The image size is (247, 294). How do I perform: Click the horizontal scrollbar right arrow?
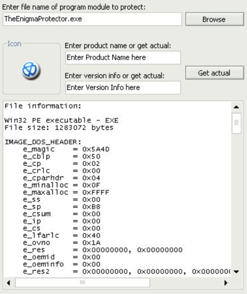click(x=226, y=283)
